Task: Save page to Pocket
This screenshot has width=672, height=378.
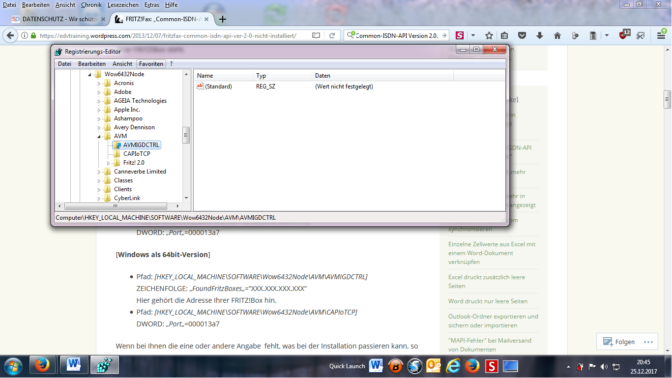Action: 522,35
